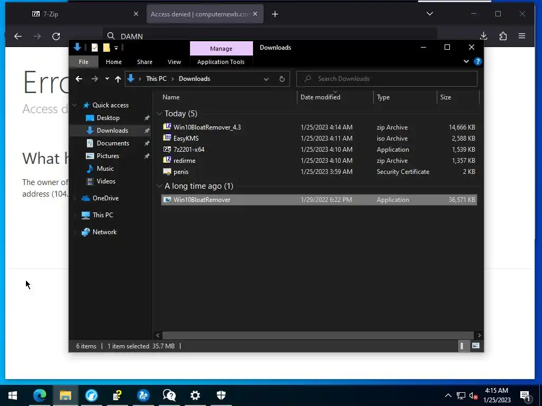Sort files by Size column
This screenshot has width=542, height=406.
[446, 97]
